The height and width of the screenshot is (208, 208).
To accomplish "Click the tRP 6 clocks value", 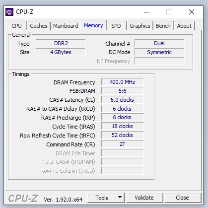I will pos(122,117).
